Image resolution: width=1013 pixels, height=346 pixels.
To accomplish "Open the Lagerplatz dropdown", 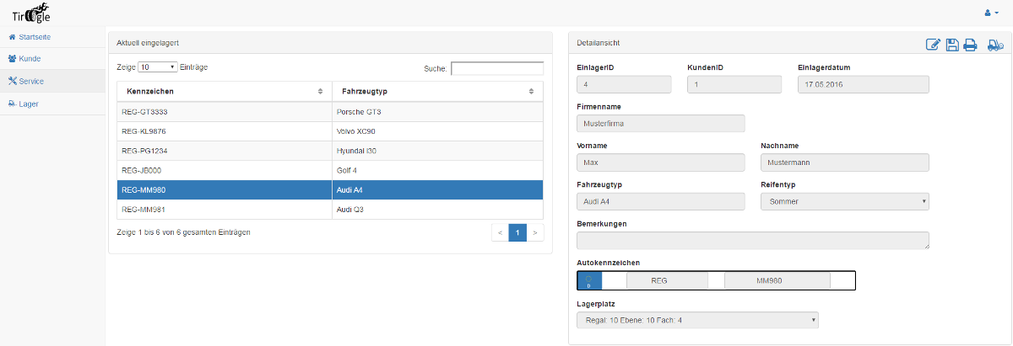I will (697, 320).
